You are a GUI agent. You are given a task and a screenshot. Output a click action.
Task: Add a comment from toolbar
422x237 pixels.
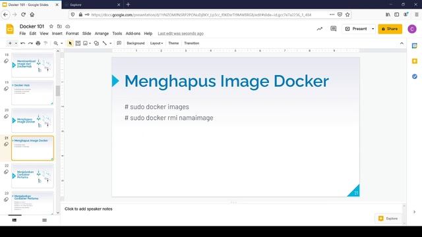119,43
